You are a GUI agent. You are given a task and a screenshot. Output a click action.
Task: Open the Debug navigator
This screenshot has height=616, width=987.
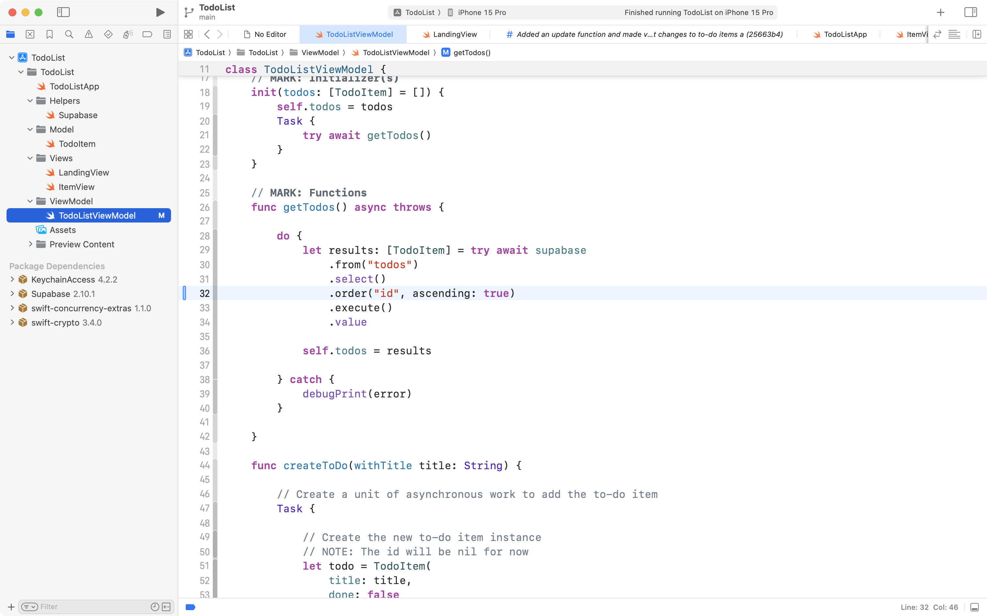pos(128,34)
